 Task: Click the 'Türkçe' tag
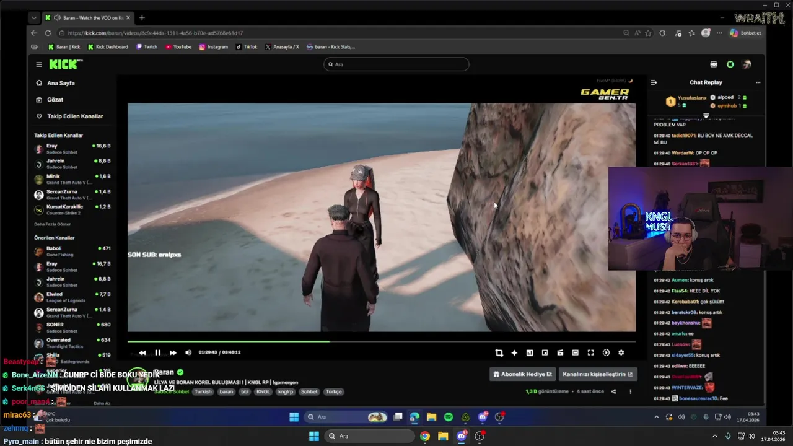[x=334, y=392]
